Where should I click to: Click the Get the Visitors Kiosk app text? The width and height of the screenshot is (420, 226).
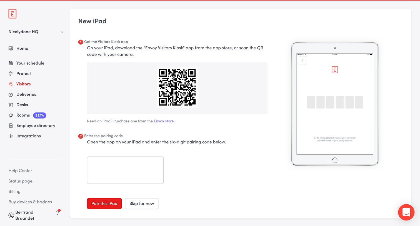(x=106, y=42)
